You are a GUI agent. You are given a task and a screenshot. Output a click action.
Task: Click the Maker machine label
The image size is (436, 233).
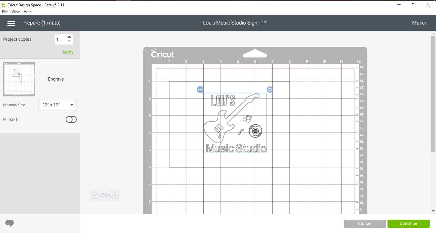click(x=419, y=23)
